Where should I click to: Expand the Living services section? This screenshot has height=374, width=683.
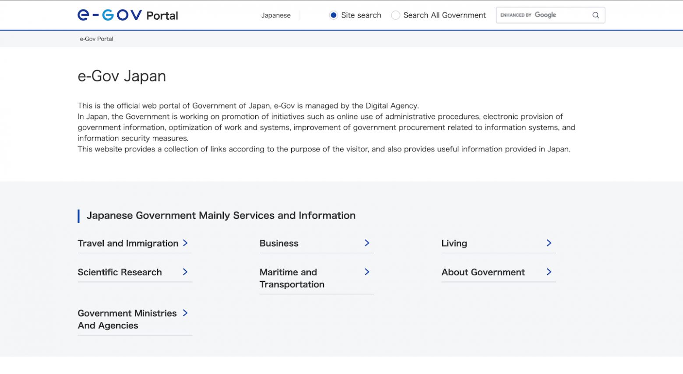[454, 243]
